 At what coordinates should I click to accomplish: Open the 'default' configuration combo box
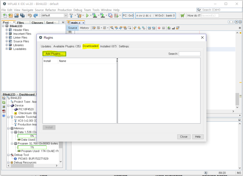pos(54,15)
